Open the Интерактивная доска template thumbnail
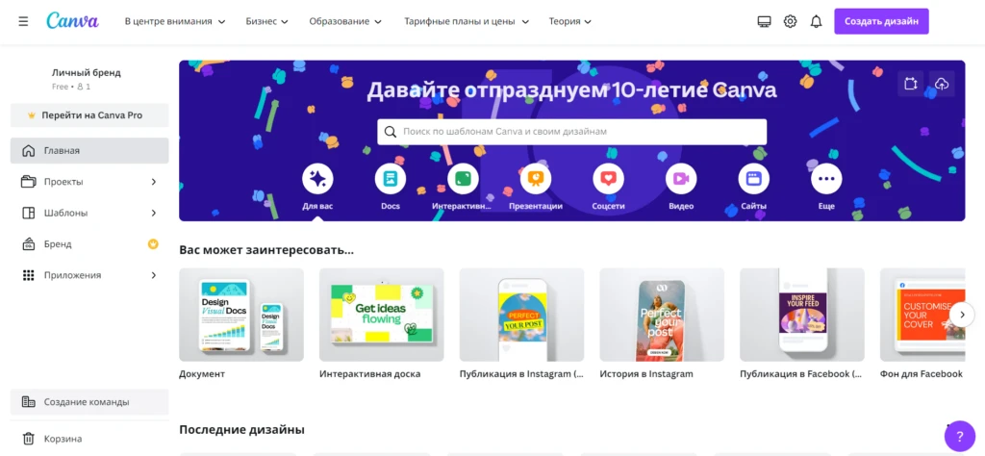This screenshot has width=985, height=456. coord(381,315)
